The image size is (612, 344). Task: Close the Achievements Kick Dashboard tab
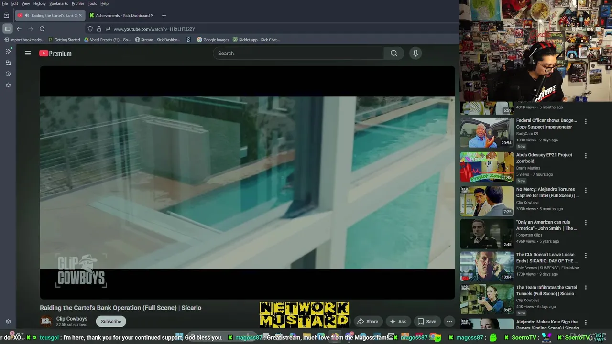pyautogui.click(x=152, y=15)
